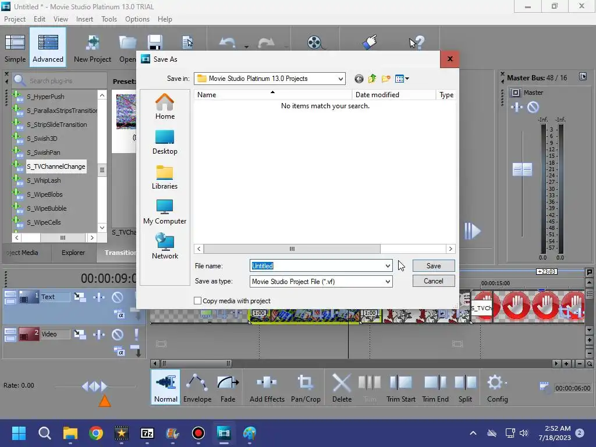Go back to last folder in Save As
The height and width of the screenshot is (447, 596).
point(359,79)
